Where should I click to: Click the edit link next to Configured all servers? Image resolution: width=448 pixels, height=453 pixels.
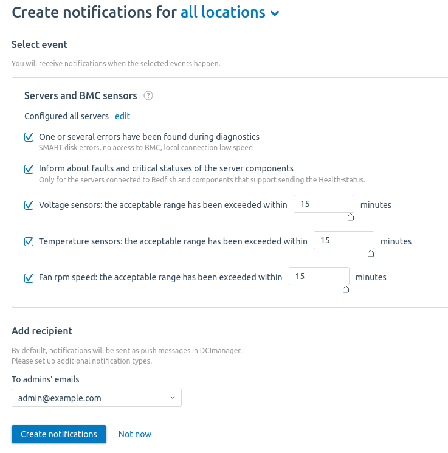(122, 116)
